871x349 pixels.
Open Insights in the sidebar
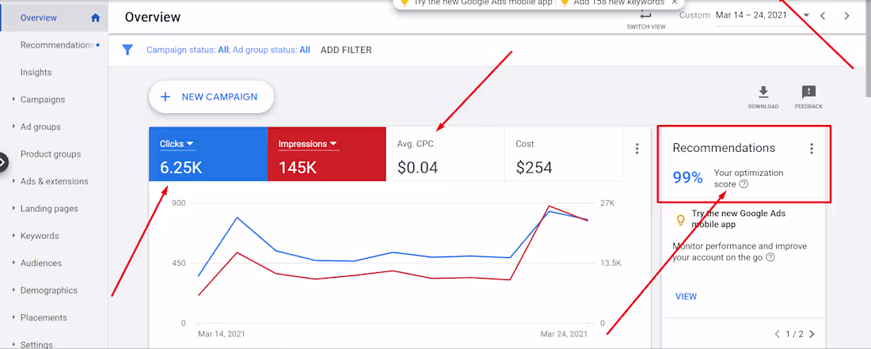click(36, 72)
